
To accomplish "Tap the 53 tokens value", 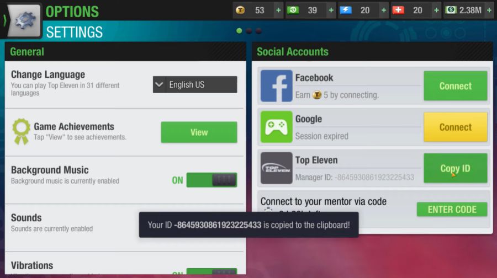I will [x=260, y=10].
